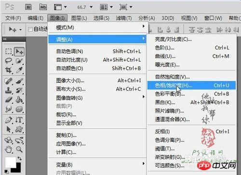
Task: Select the Eraser tool
Action: [8, 100]
